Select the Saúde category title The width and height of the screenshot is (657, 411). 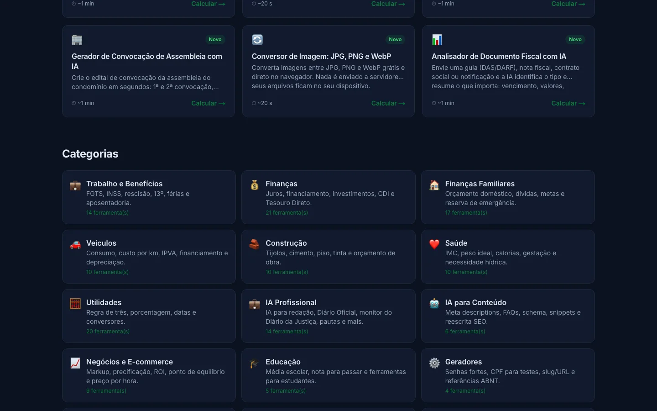pos(456,243)
